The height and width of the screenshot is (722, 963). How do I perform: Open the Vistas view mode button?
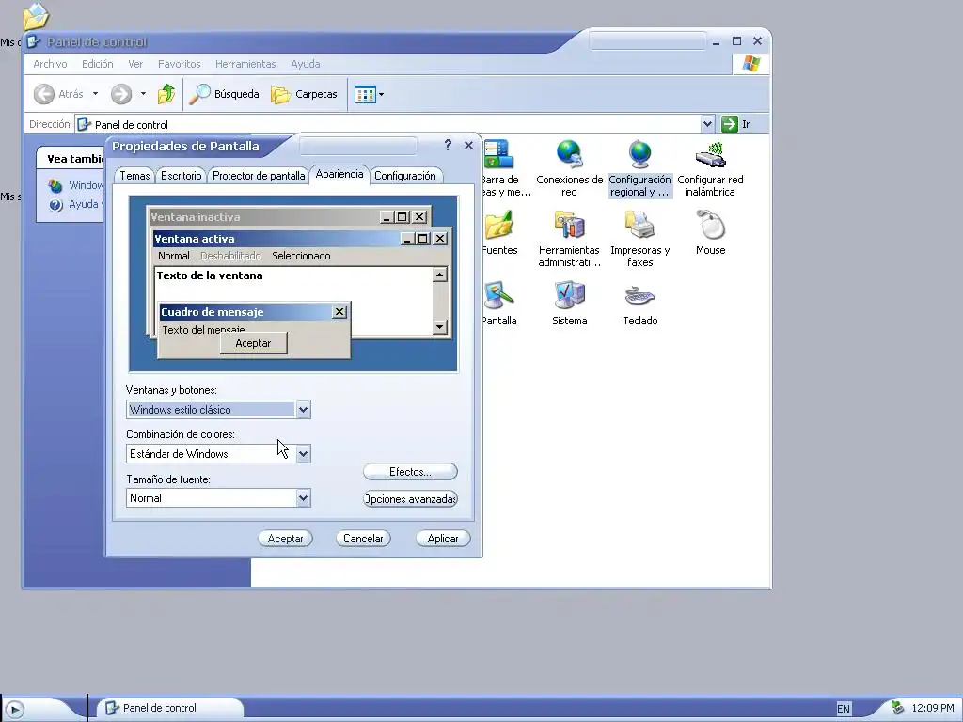365,95
